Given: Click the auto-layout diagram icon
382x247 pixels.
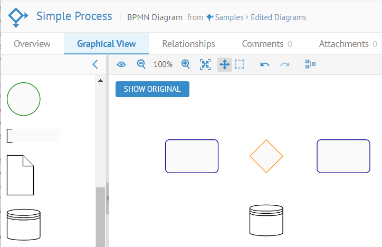Looking at the screenshot, I should (x=310, y=64).
